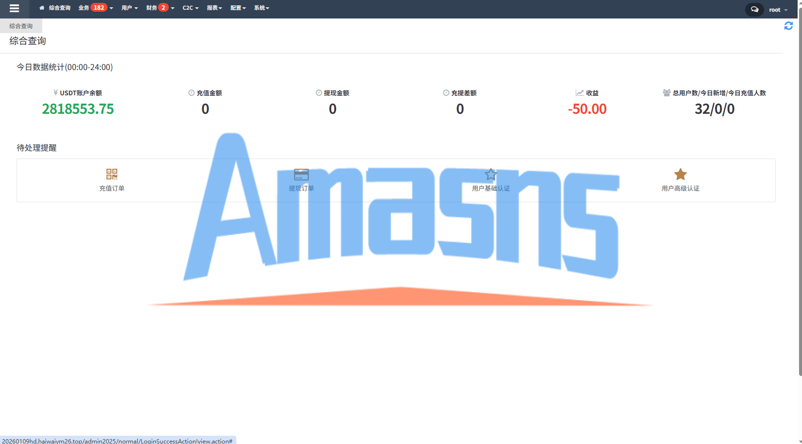Open the 系统 dropdown menu

coord(262,8)
